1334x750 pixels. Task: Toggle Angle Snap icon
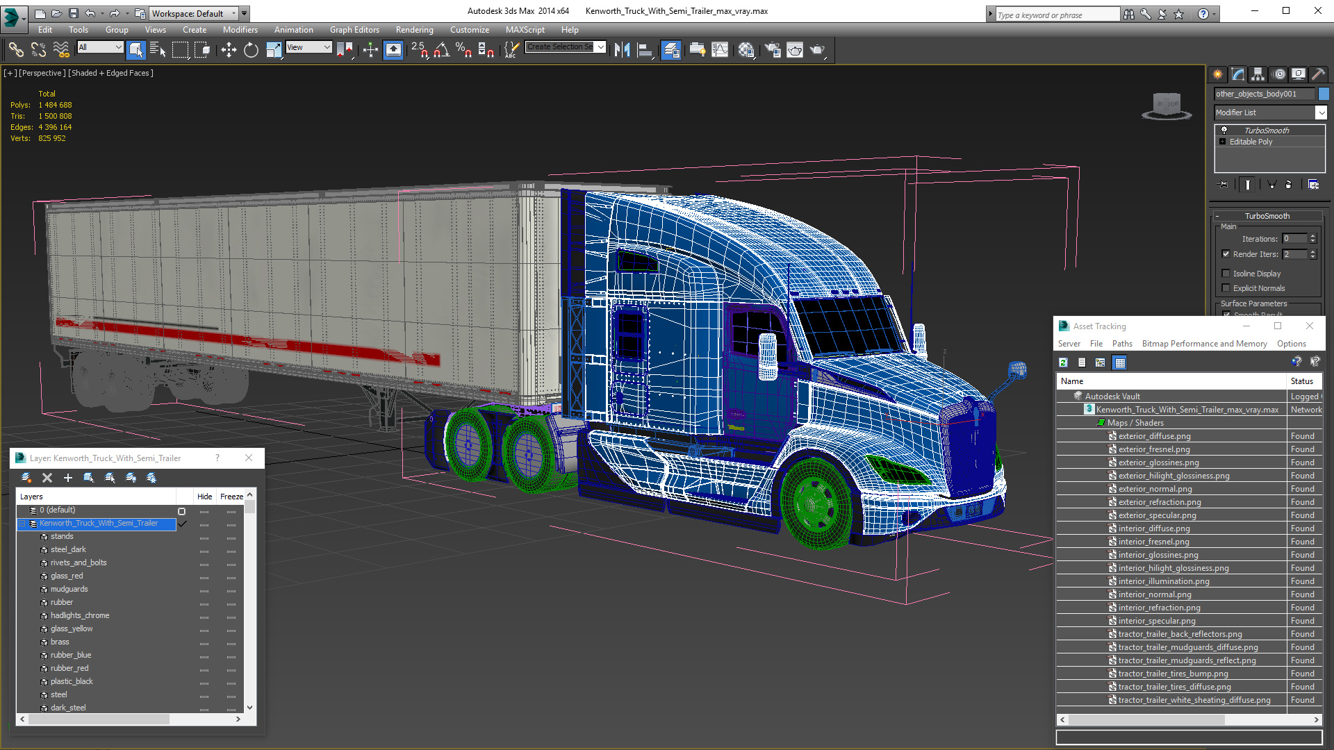(x=441, y=49)
